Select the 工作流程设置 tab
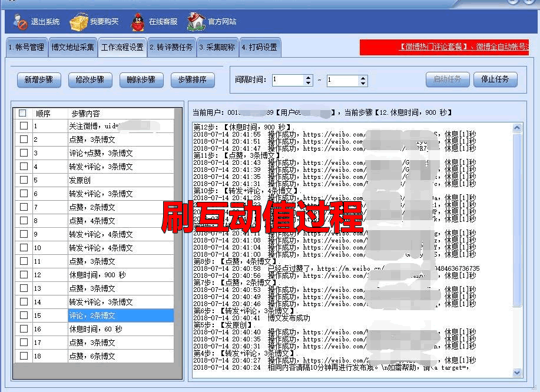This screenshot has height=392, width=540. coord(122,47)
